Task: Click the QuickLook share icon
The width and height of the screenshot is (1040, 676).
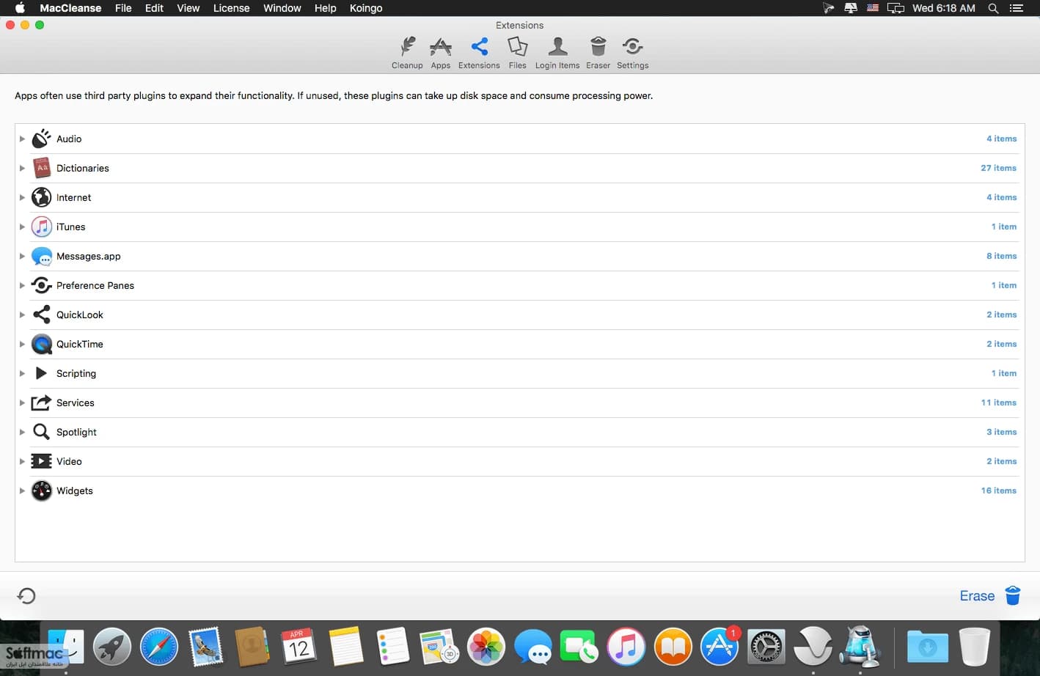Action: (42, 315)
